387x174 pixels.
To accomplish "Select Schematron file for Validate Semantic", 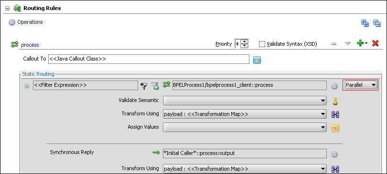I will [335, 102].
